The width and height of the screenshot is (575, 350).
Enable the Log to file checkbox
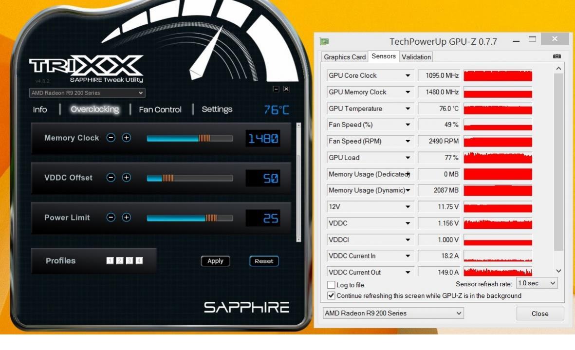pos(331,285)
